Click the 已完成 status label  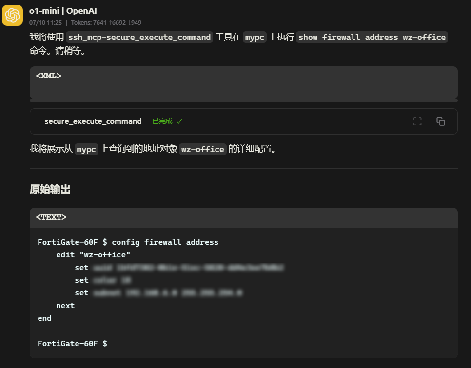coord(162,121)
